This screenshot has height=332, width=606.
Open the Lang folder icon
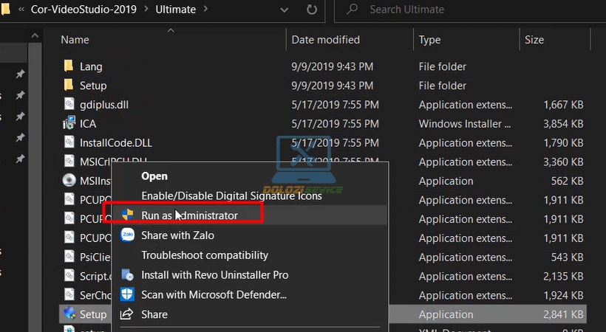click(69, 66)
